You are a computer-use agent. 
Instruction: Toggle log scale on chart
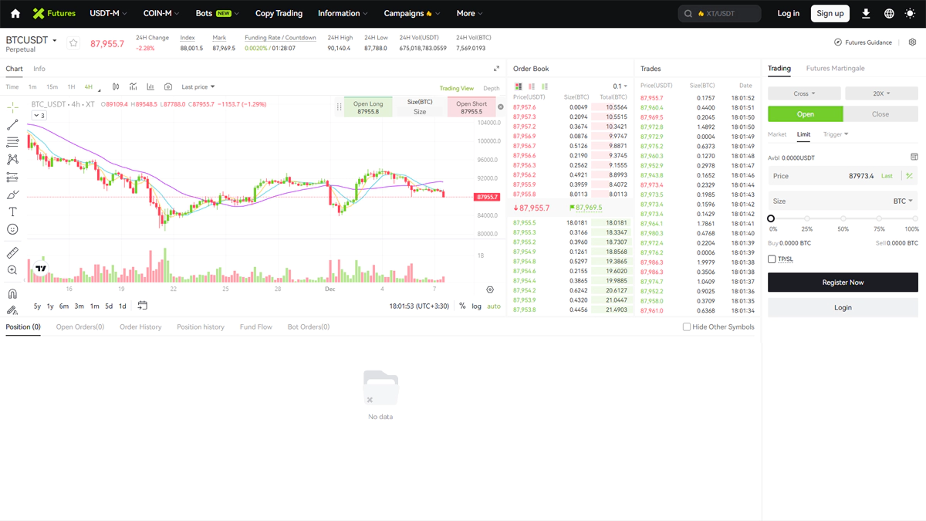tap(477, 306)
